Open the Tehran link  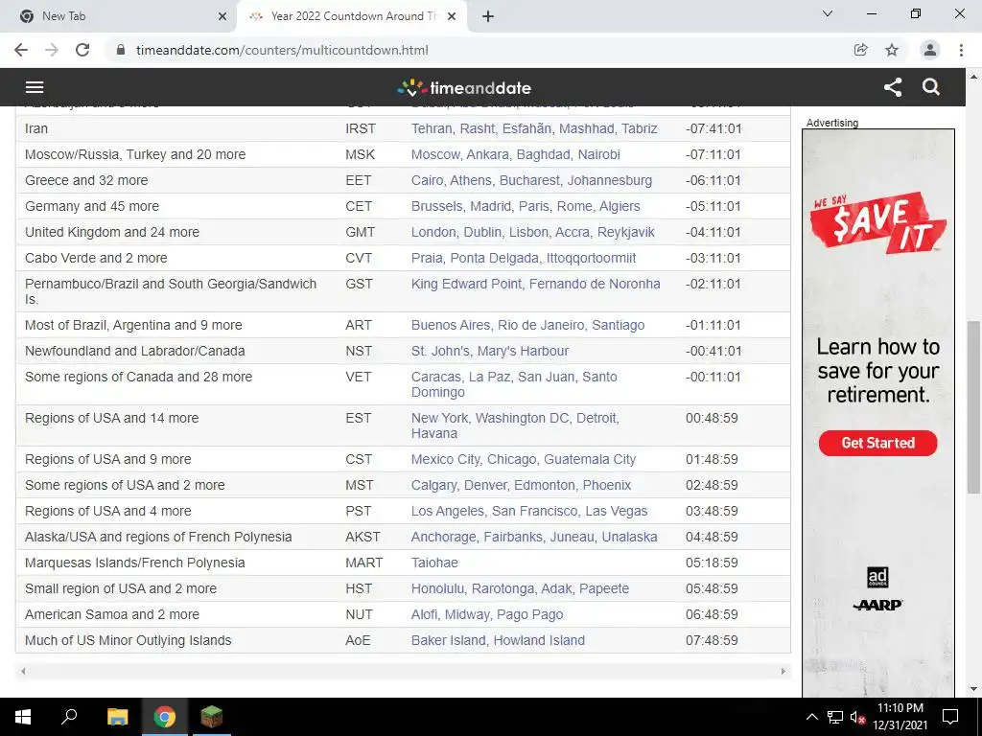point(432,128)
